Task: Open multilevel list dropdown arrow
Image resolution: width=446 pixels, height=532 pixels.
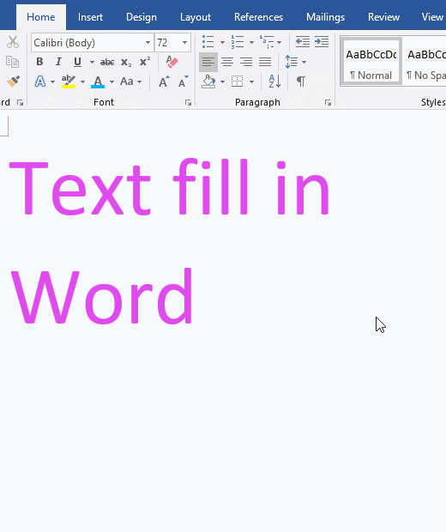Action: click(279, 42)
